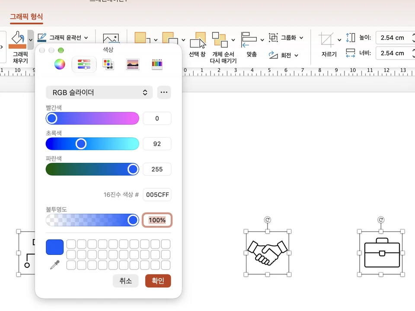Image resolution: width=415 pixels, height=311 pixels.
Task: Open the Graphic Fill dropdown arrow
Action: pyautogui.click(x=31, y=40)
